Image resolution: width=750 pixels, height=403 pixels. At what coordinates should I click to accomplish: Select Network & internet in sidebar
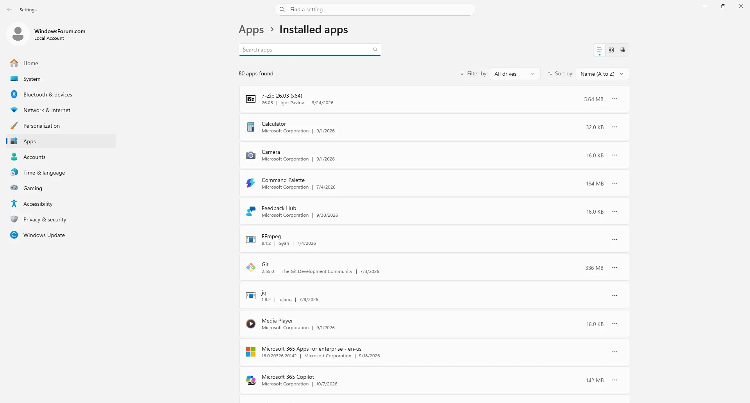tap(61, 110)
